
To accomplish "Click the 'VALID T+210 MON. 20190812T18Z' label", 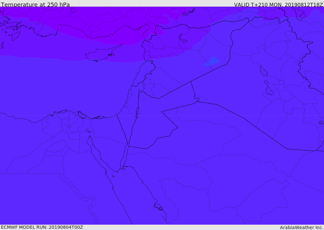I will [278, 4].
